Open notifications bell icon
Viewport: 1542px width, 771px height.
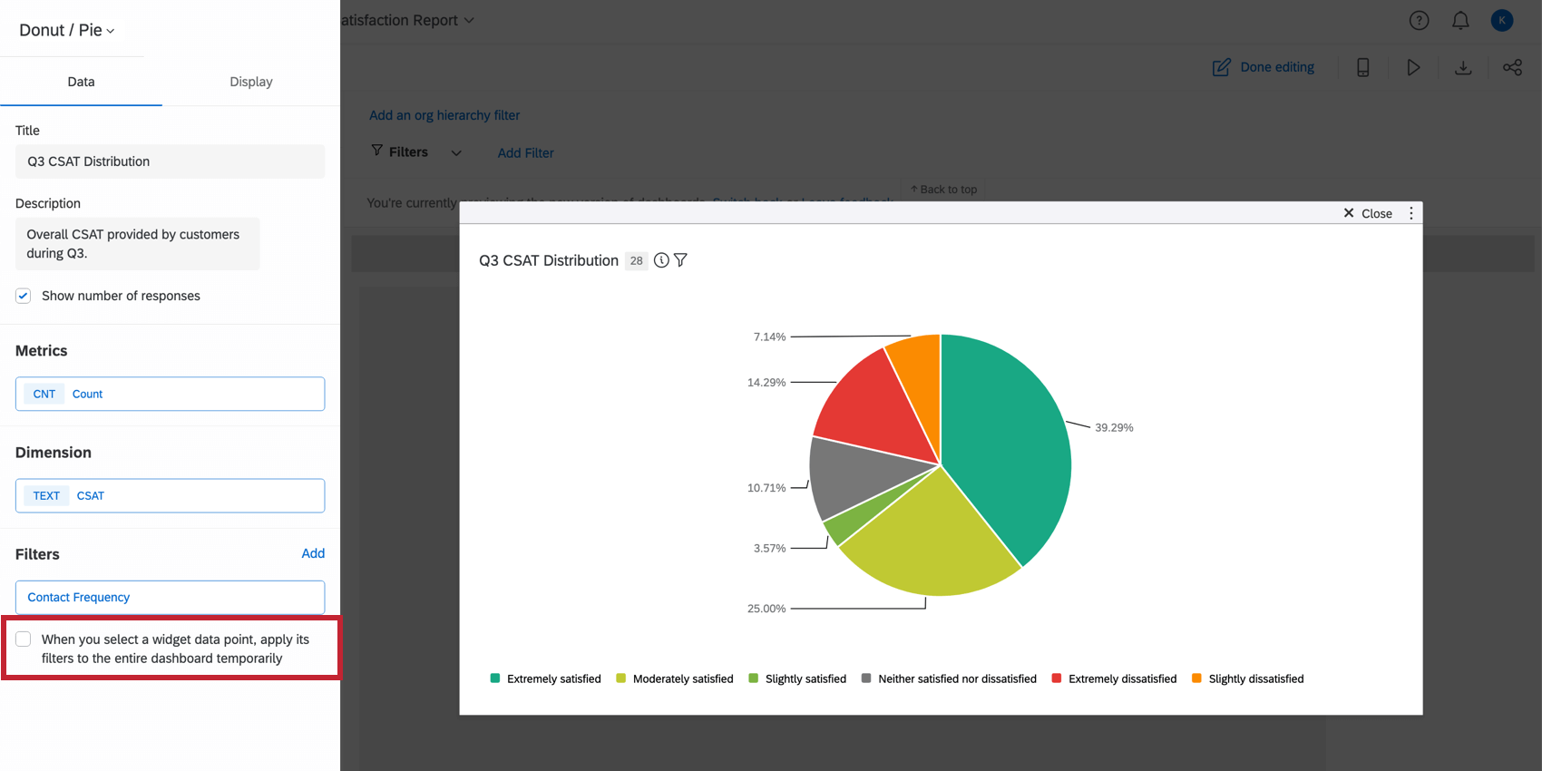1460,21
